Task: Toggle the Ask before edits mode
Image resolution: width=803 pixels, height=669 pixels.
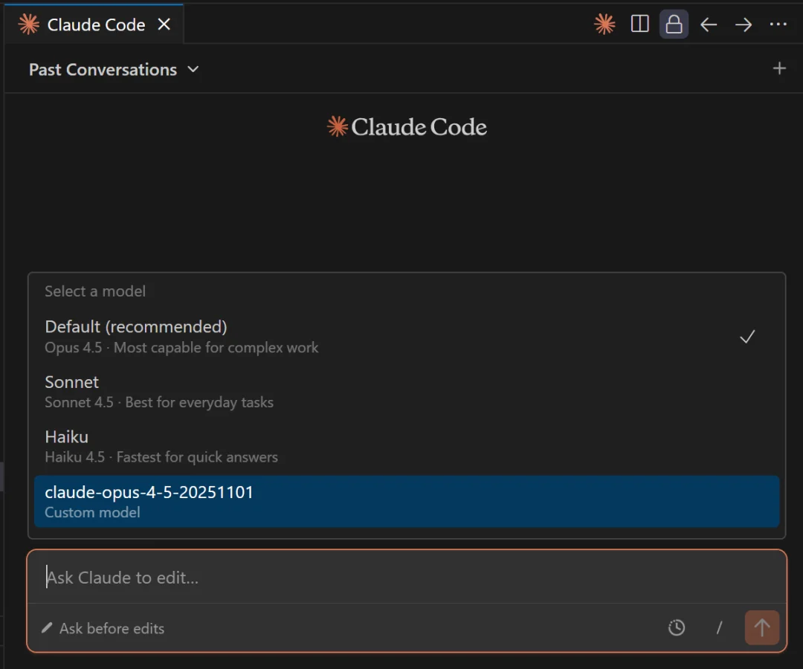Action: click(x=103, y=628)
